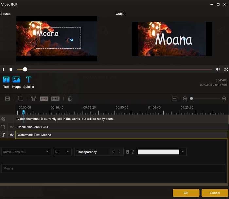Adjust the timeline zoom slider handle
Viewport: 229px width, 199px height.
(191, 99)
